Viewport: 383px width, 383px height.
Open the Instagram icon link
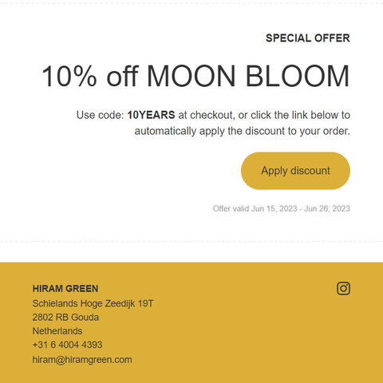343,288
